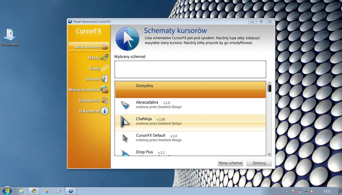
Task: Click the network tray icon
Action: 306,191
